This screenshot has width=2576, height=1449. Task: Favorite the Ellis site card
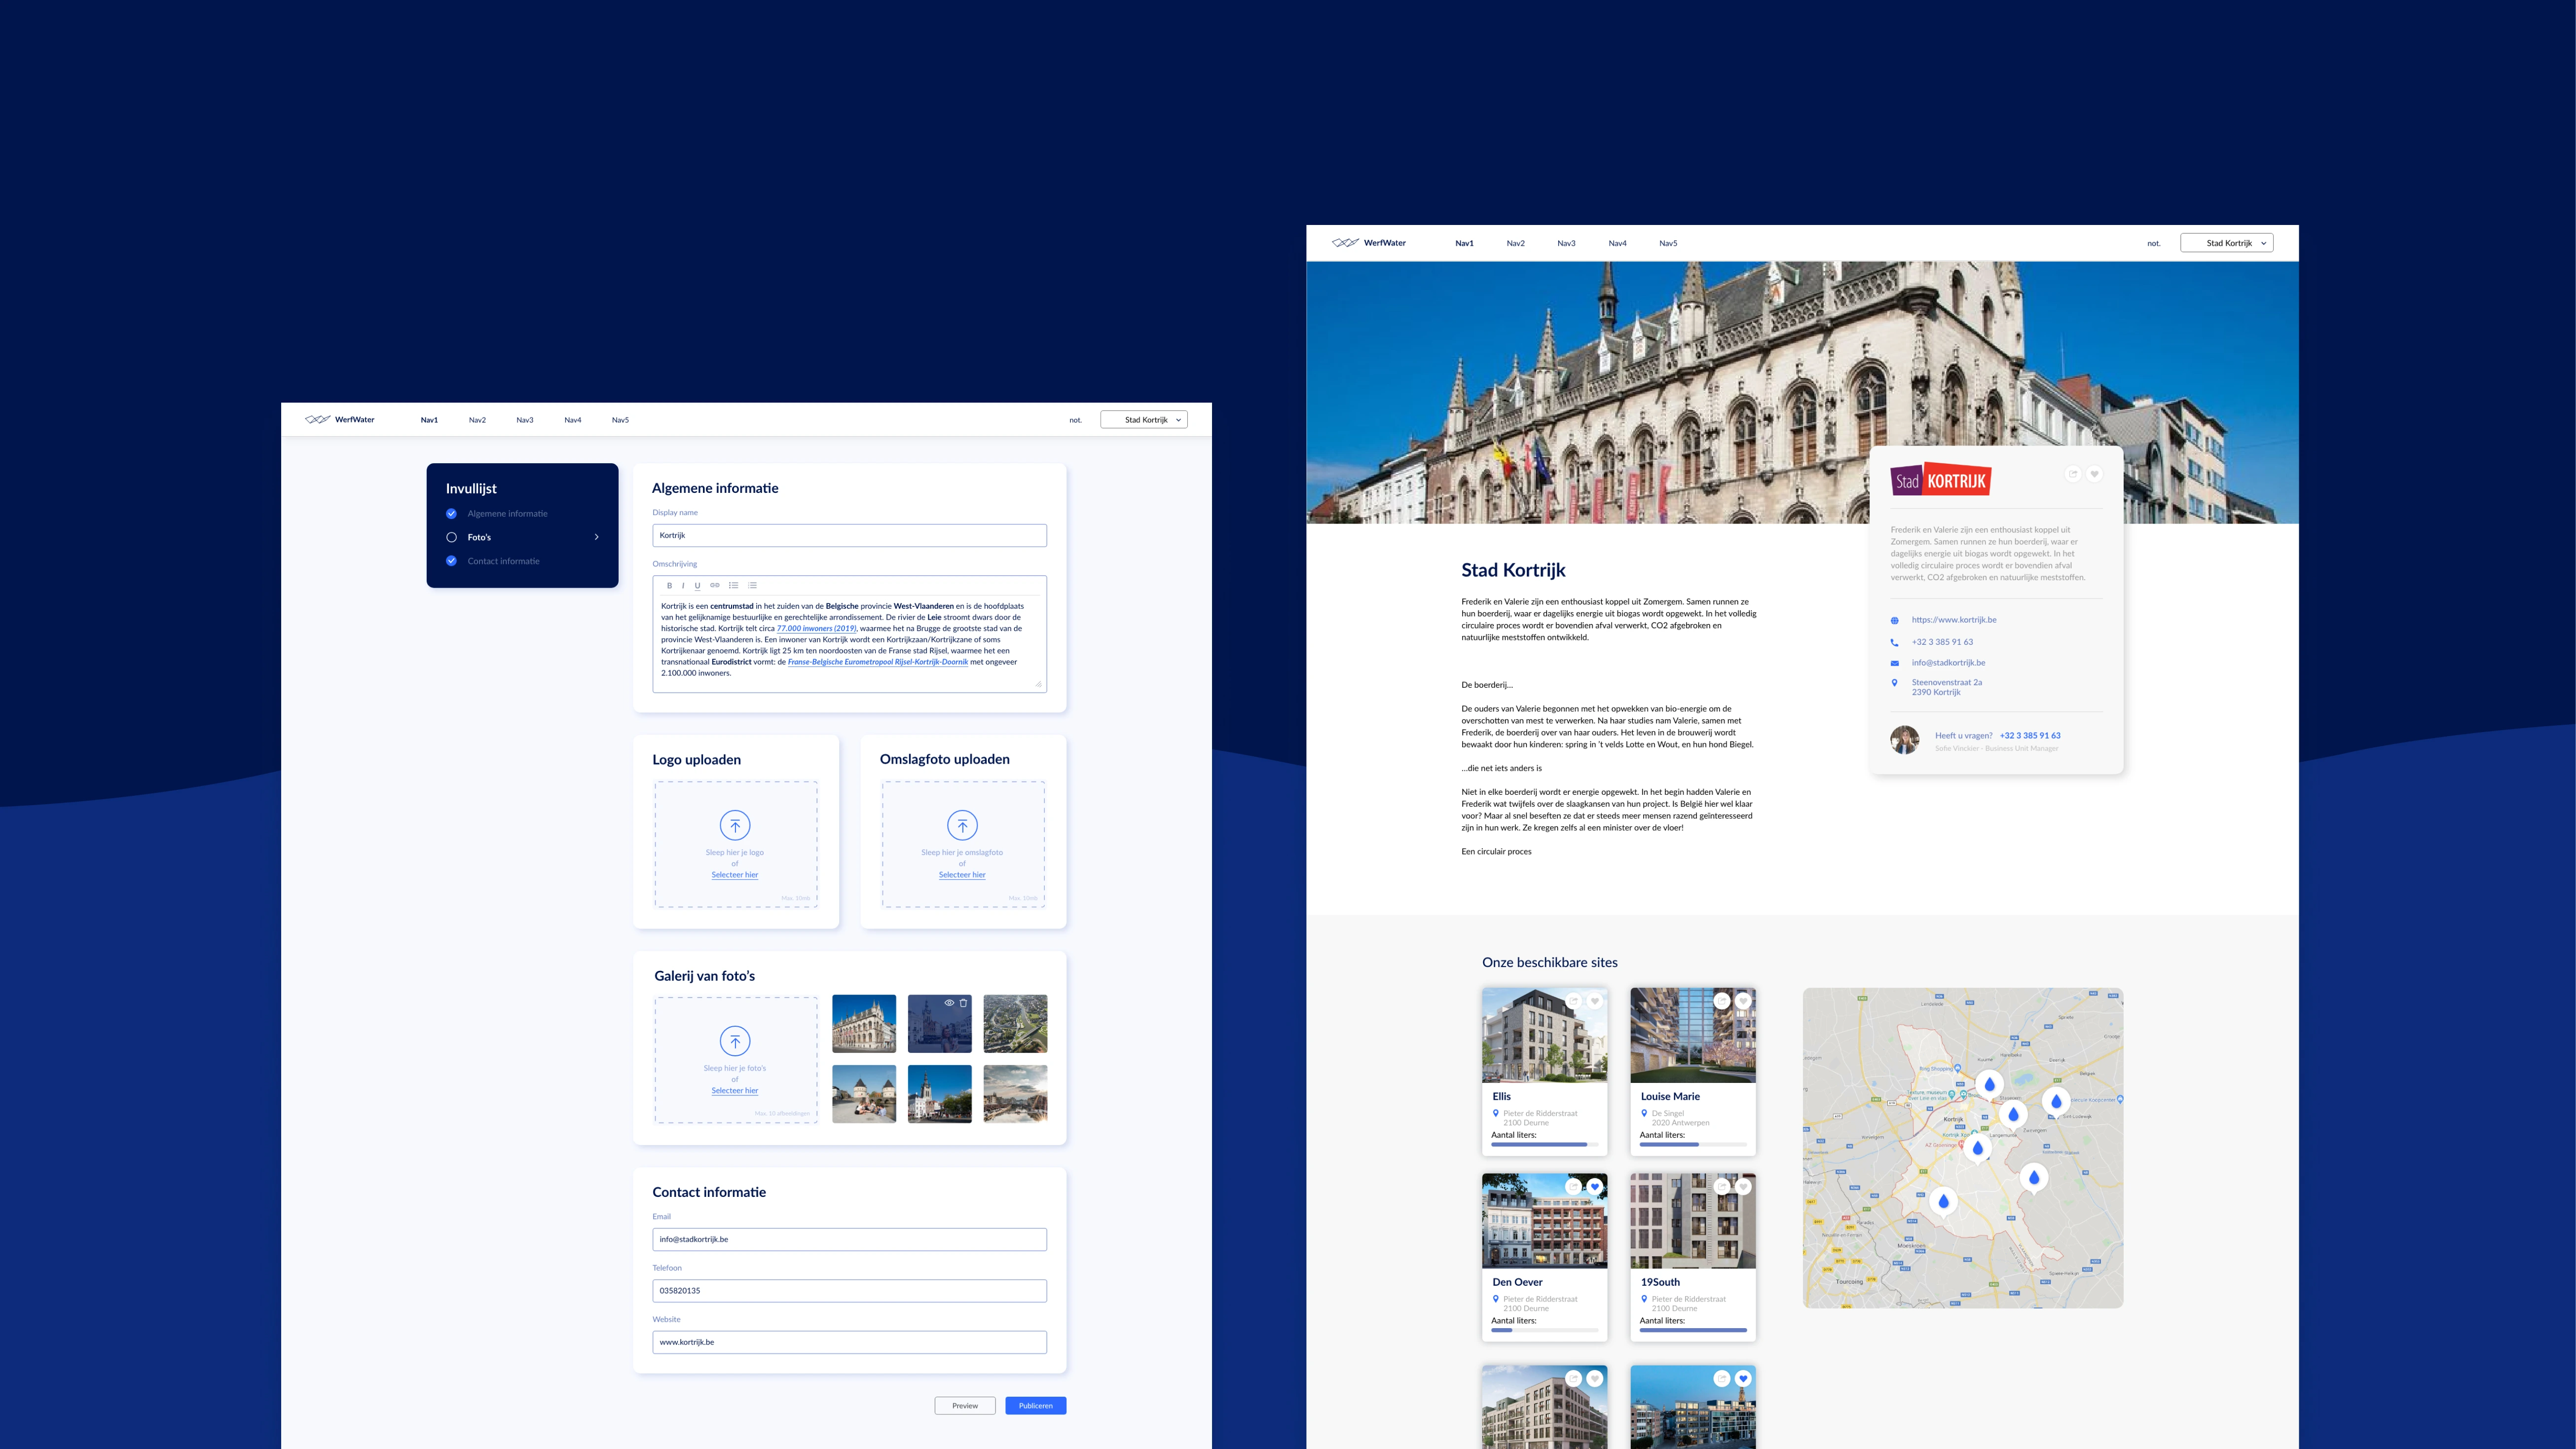[1595, 1001]
